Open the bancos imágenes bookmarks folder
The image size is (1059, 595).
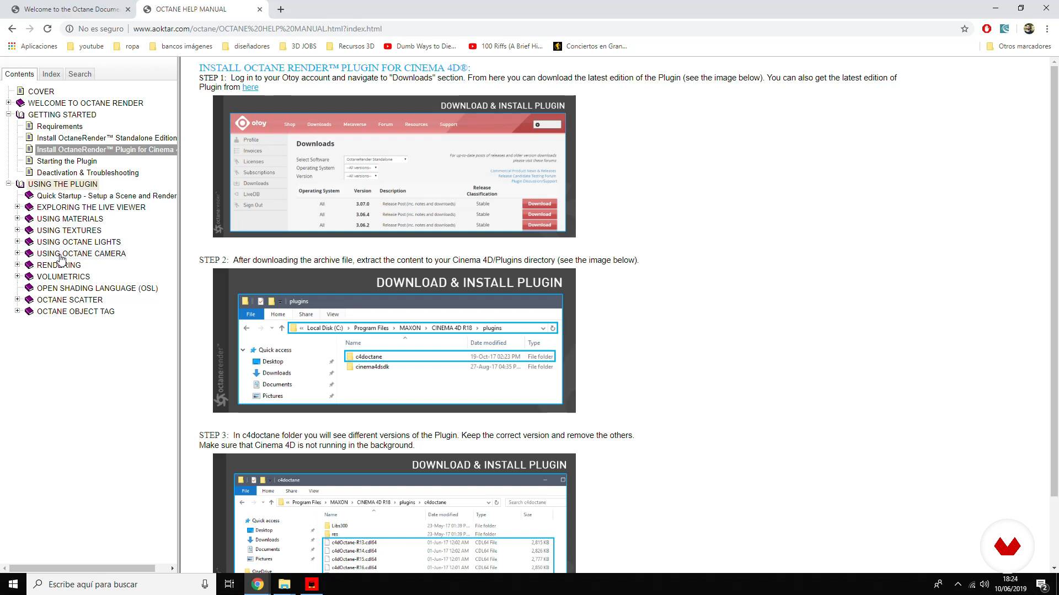181,46
